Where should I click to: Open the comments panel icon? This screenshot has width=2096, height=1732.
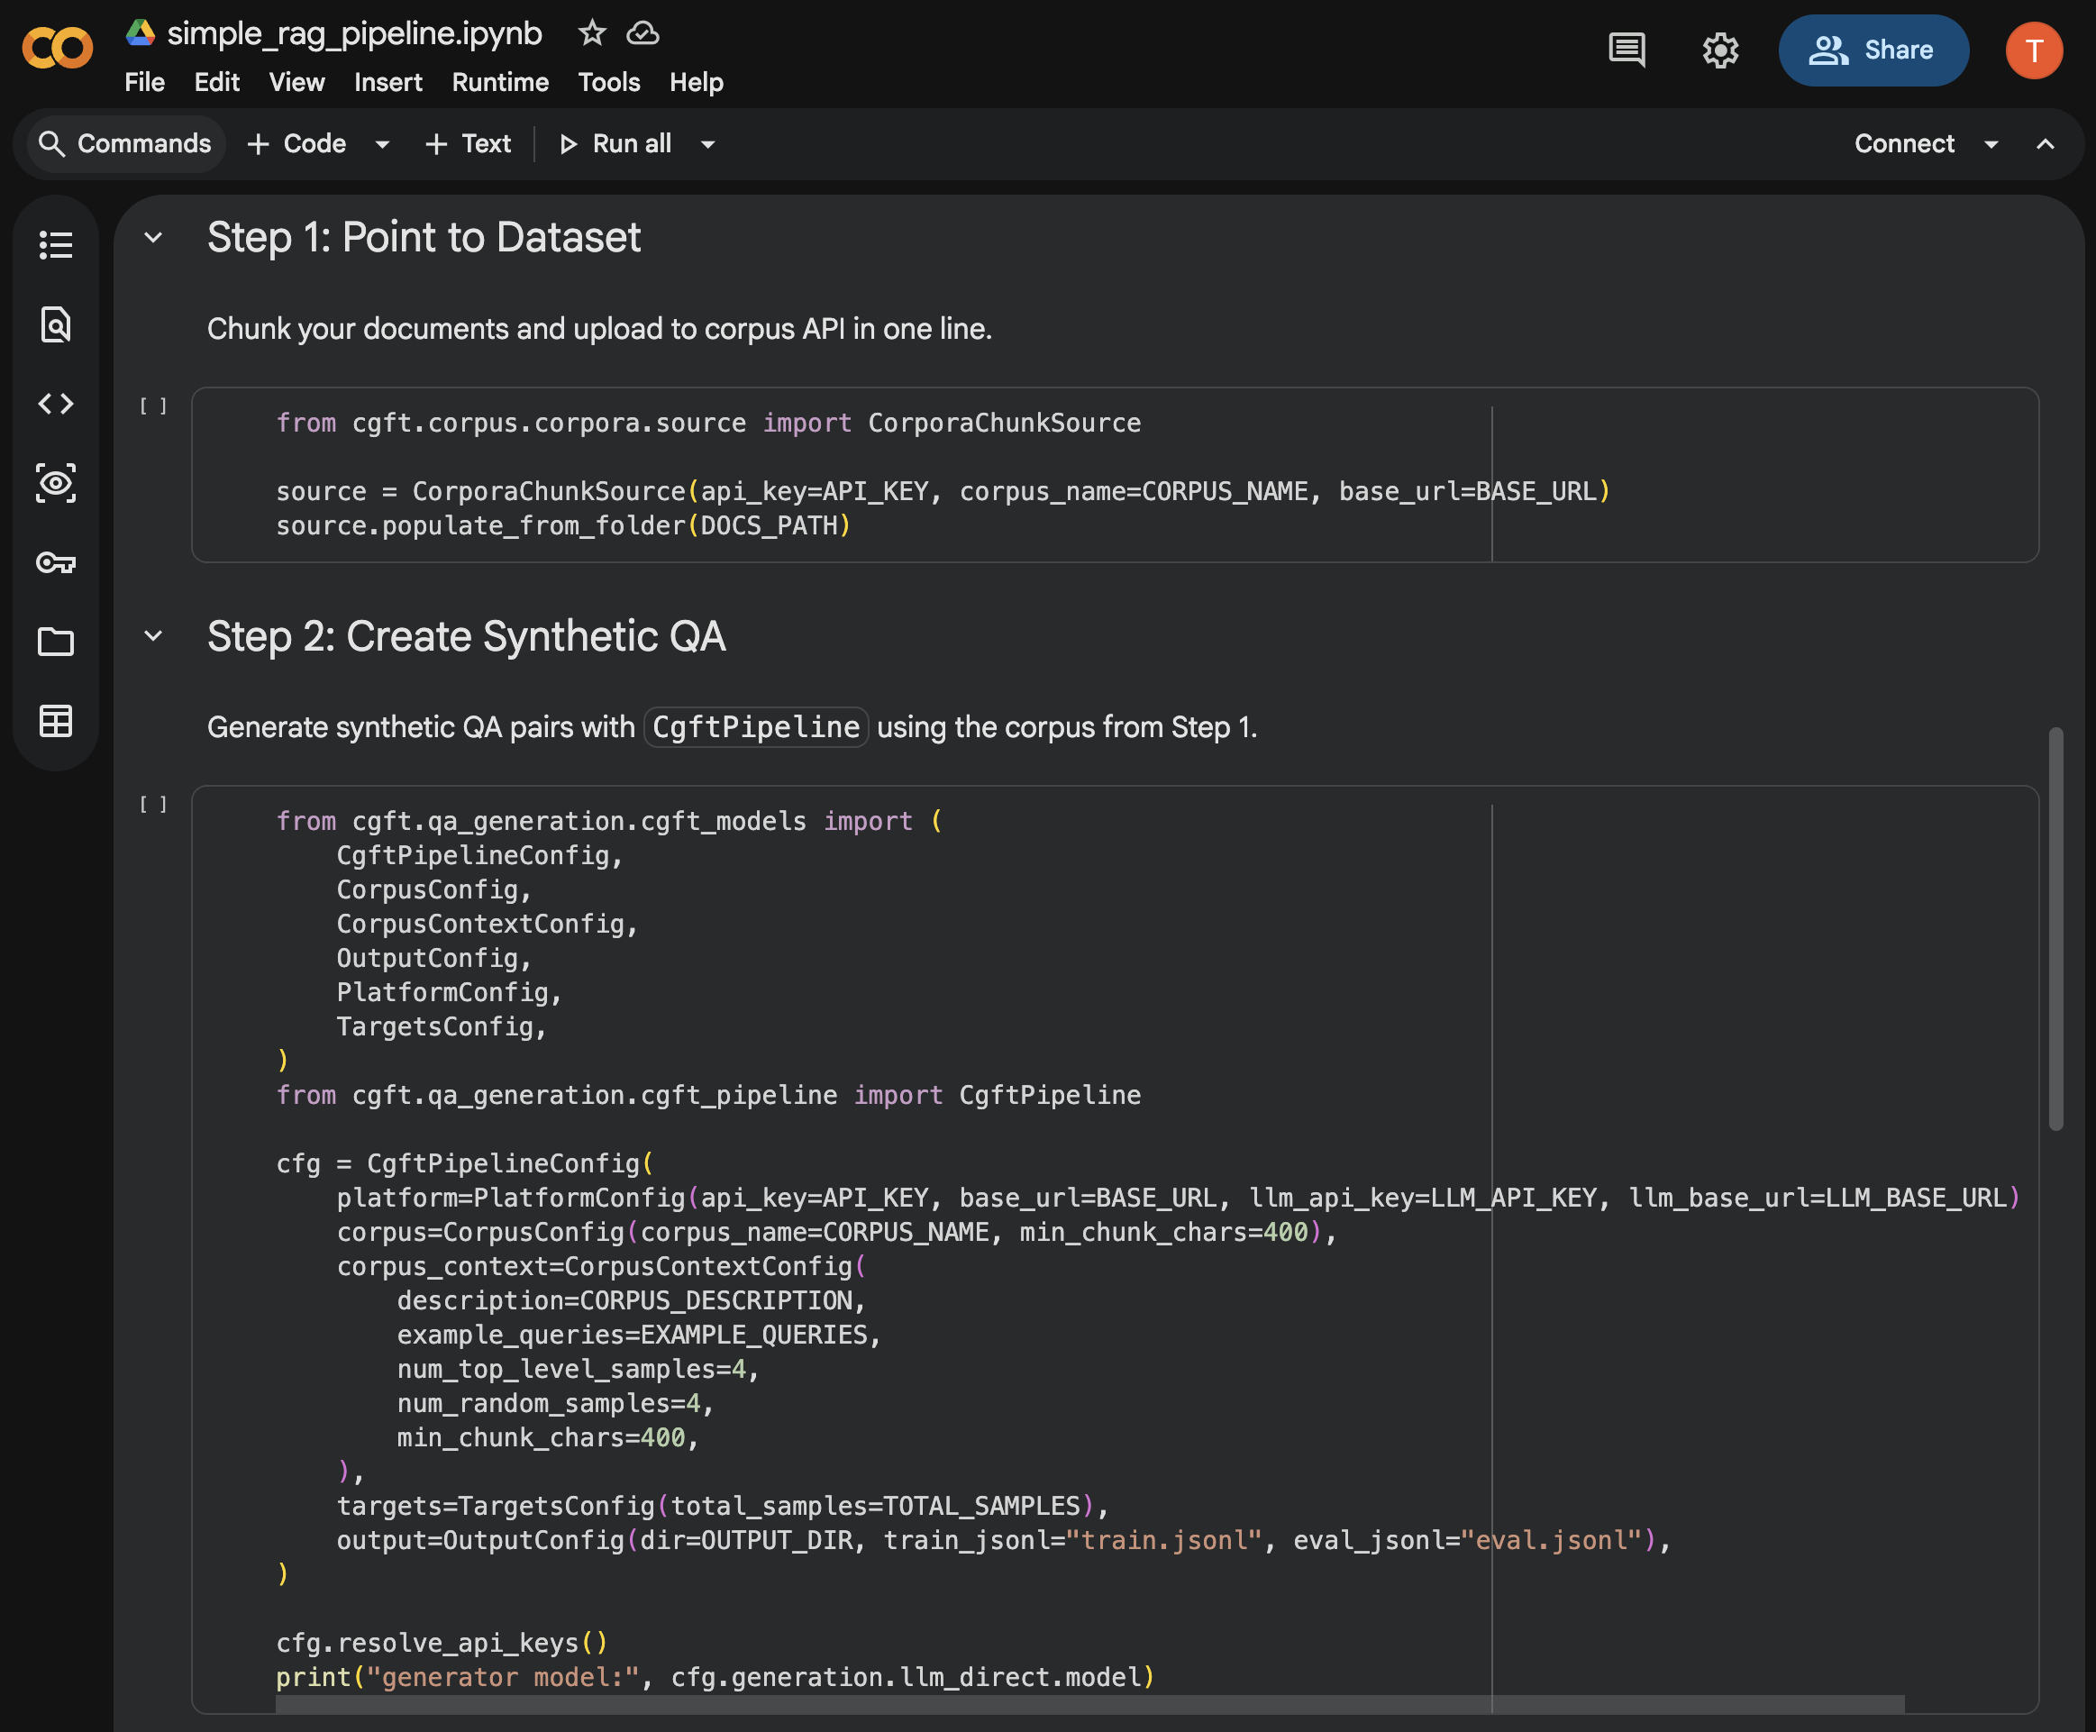[1627, 50]
